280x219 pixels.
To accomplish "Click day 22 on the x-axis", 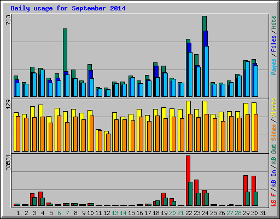I will point(189,213).
